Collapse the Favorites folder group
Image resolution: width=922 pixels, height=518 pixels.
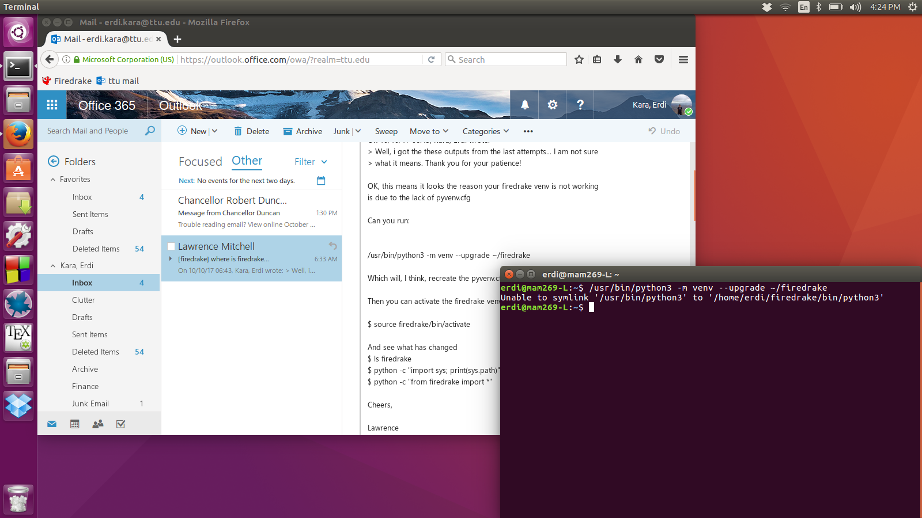pyautogui.click(x=53, y=180)
